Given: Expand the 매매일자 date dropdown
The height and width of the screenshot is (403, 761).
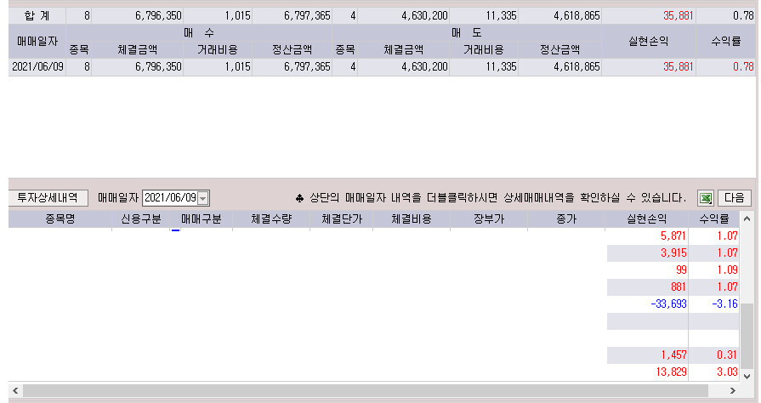Looking at the screenshot, I should pos(203,198).
